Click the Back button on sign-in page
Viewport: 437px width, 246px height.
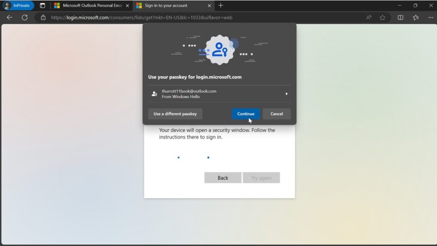click(223, 178)
